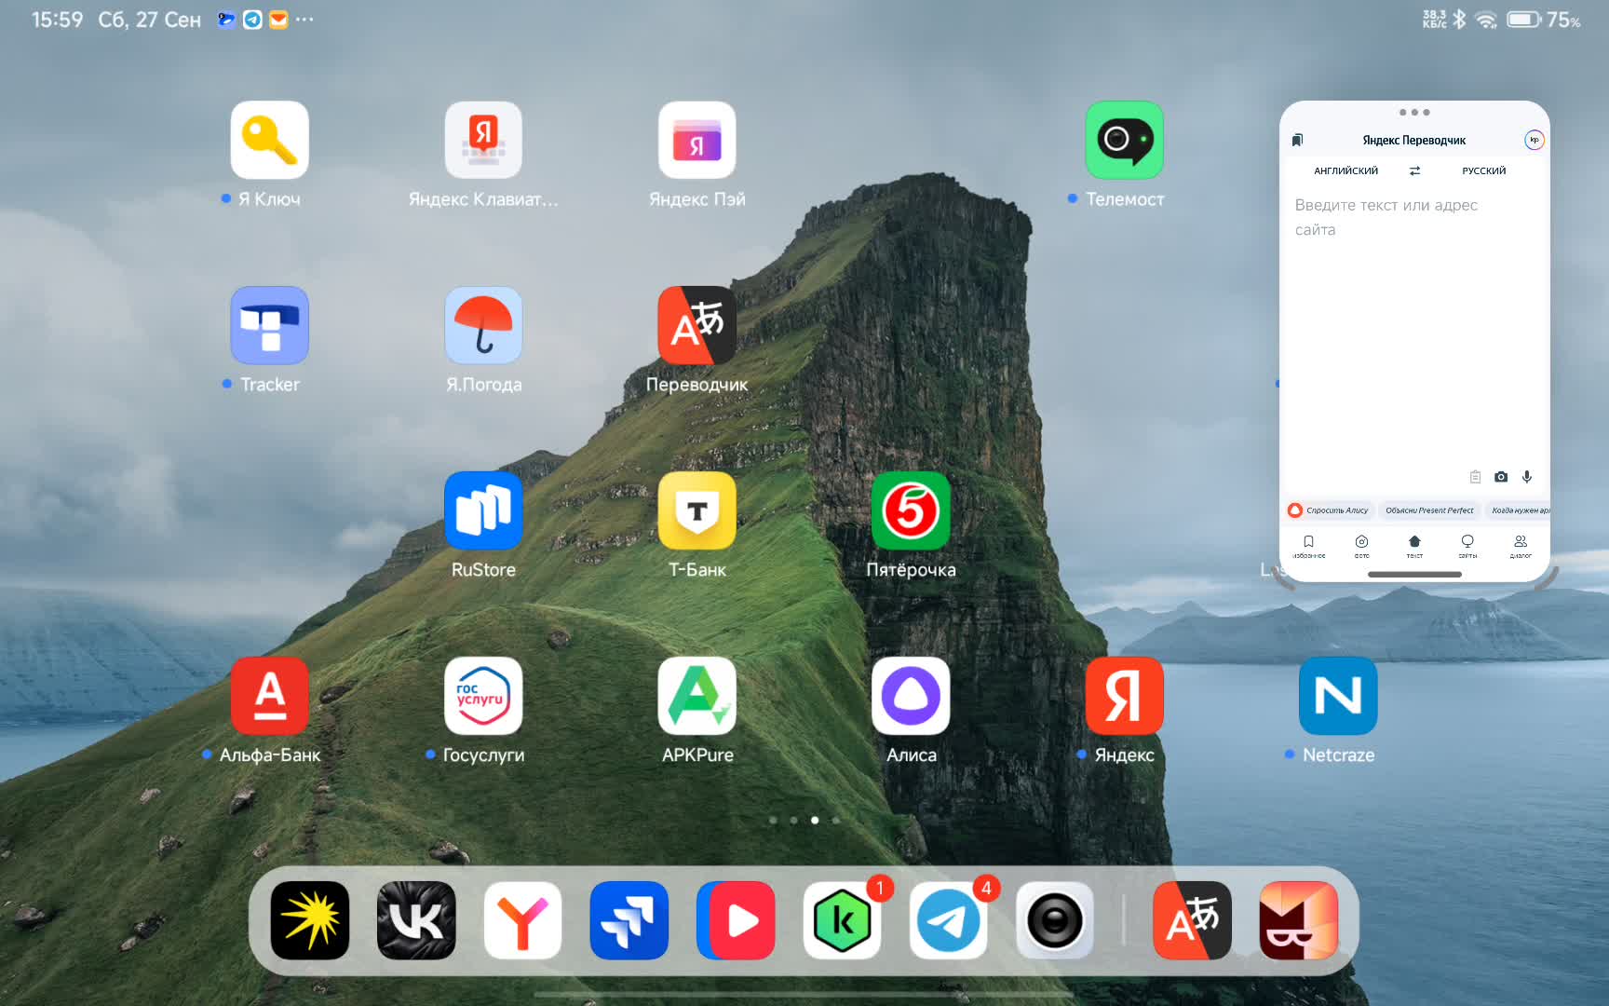Tap the battery indicator in status bar

click(1523, 20)
